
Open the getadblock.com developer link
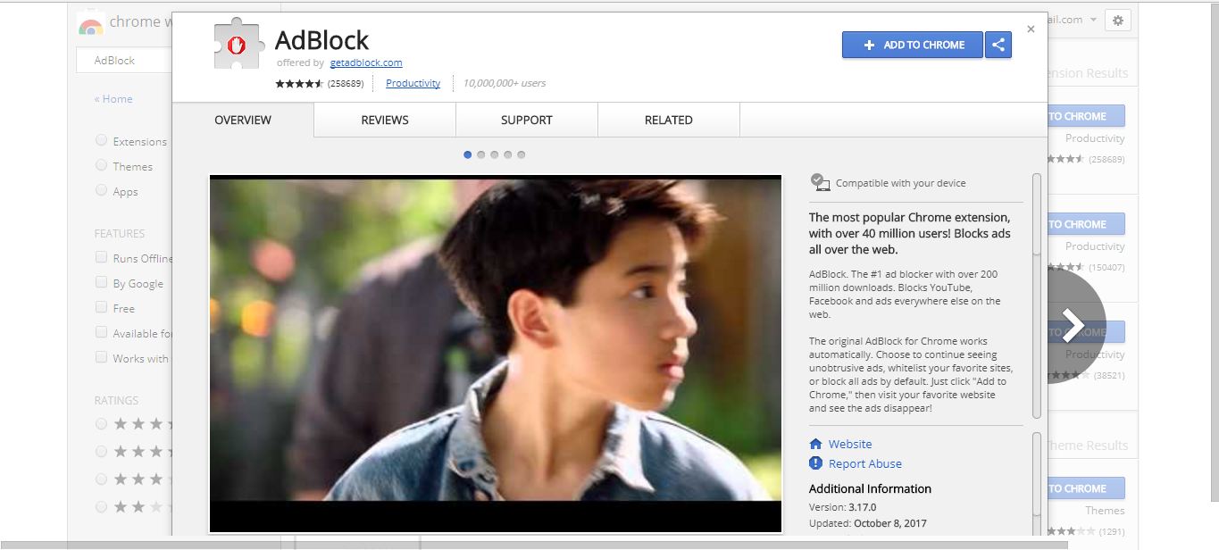(366, 62)
